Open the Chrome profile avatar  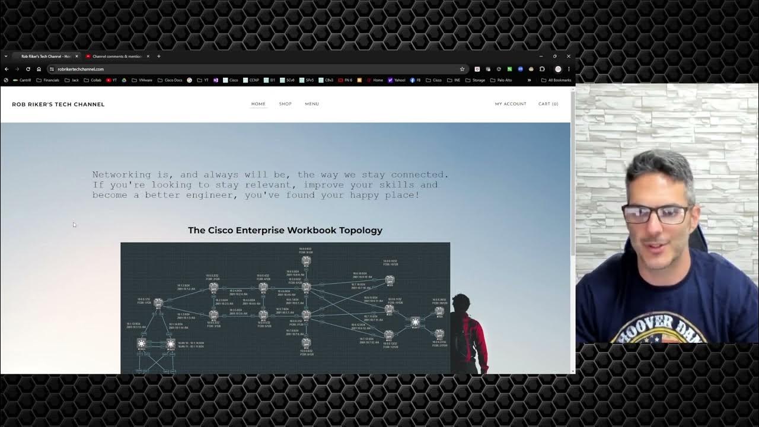click(x=558, y=69)
